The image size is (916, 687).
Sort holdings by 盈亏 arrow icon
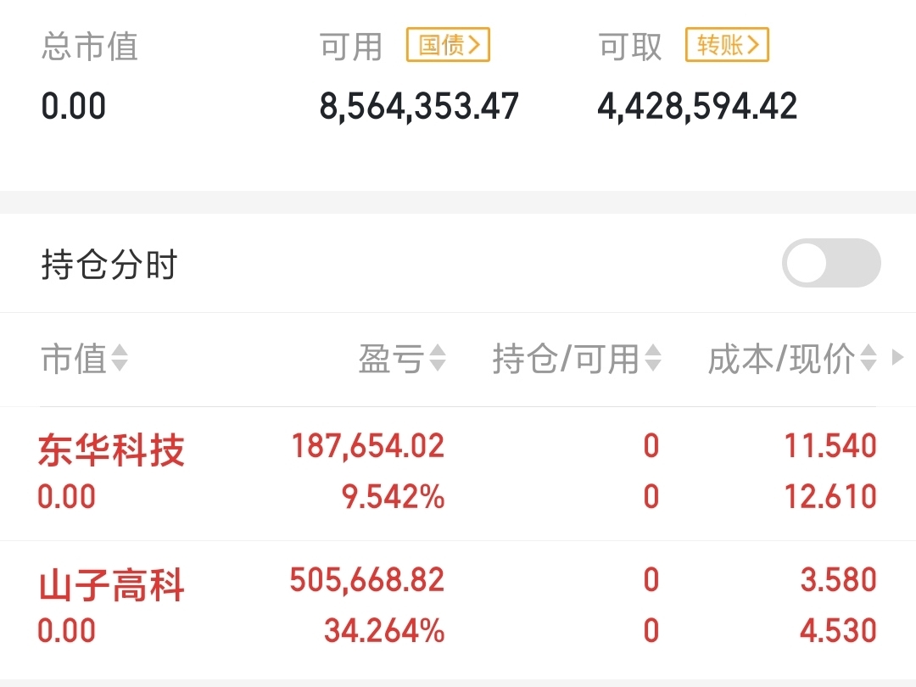tap(438, 359)
